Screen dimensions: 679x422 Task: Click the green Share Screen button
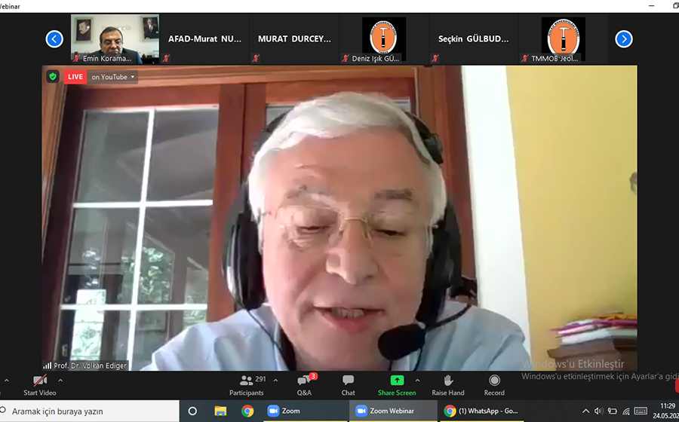click(397, 386)
